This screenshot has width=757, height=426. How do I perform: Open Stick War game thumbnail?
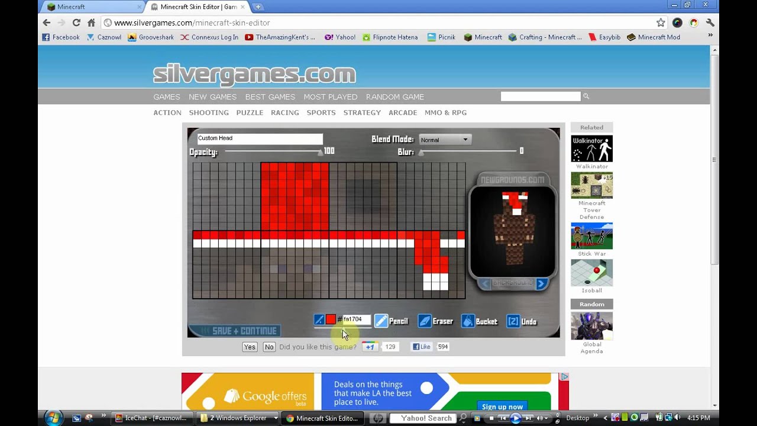click(x=591, y=236)
